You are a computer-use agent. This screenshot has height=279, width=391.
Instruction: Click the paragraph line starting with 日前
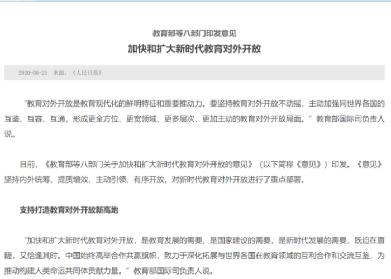201,165
